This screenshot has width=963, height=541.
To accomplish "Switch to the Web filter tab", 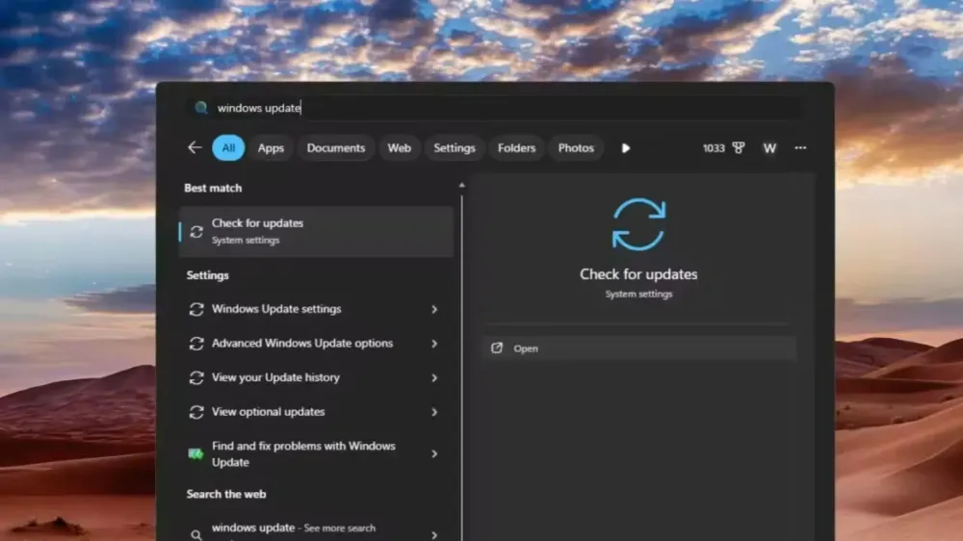I will tap(400, 148).
